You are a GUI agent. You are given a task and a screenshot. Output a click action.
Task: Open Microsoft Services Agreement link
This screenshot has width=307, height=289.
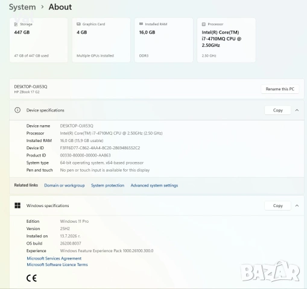[54, 258]
